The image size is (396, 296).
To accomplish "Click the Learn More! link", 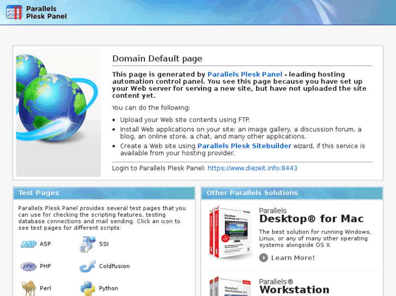I will 293,257.
